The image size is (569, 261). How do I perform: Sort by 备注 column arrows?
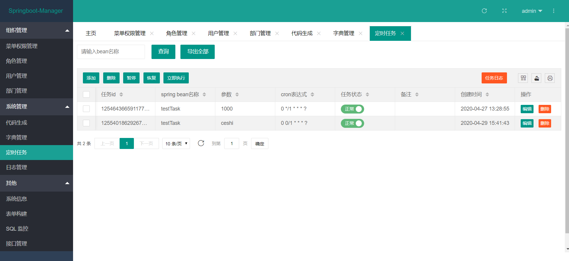coord(417,94)
